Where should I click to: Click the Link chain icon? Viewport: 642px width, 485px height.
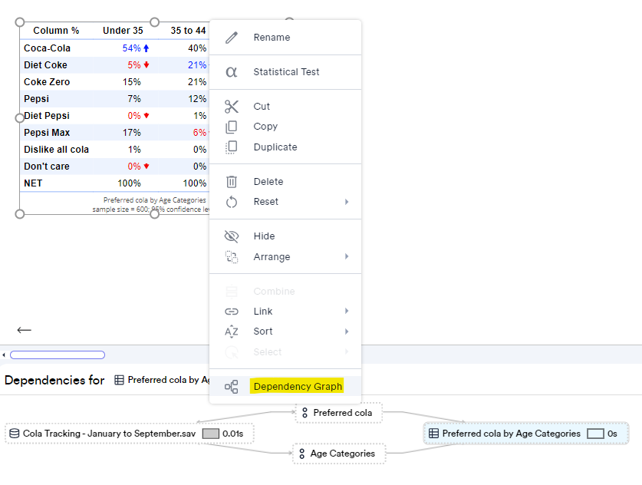231,311
